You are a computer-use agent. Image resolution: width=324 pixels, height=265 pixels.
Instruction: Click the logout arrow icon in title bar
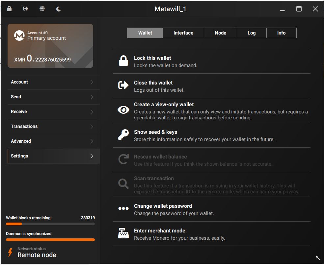(26, 9)
